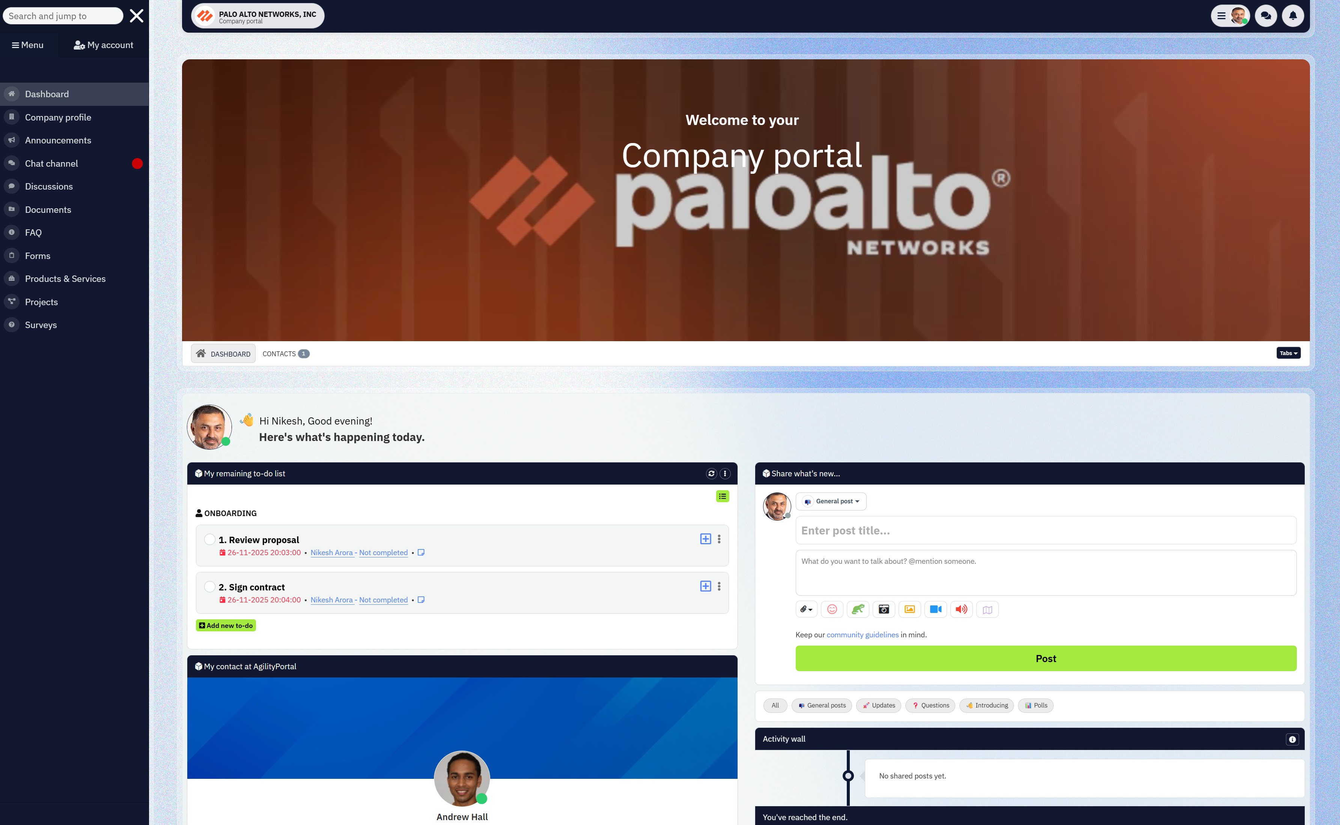Click the red audio speaker icon
This screenshot has width=1340, height=825.
961,609
